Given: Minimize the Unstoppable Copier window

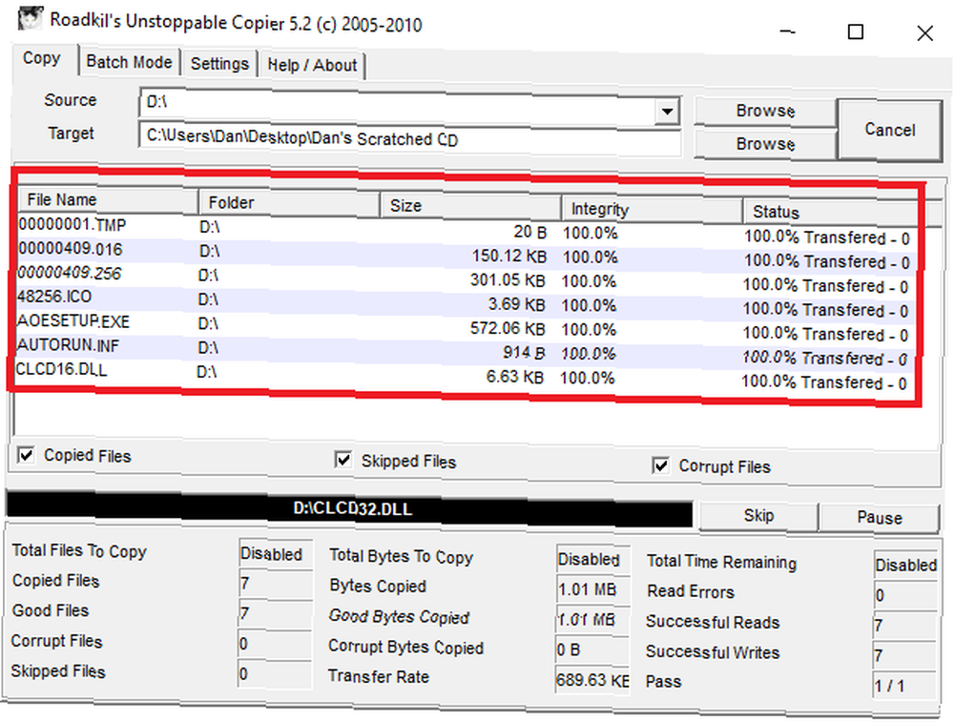Looking at the screenshot, I should tap(788, 31).
